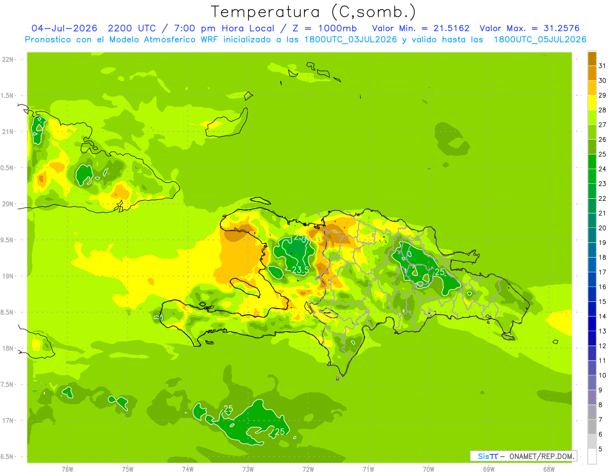Click the purple swatch between 9 and 10
The height and width of the screenshot is (476, 616).
click(592, 383)
